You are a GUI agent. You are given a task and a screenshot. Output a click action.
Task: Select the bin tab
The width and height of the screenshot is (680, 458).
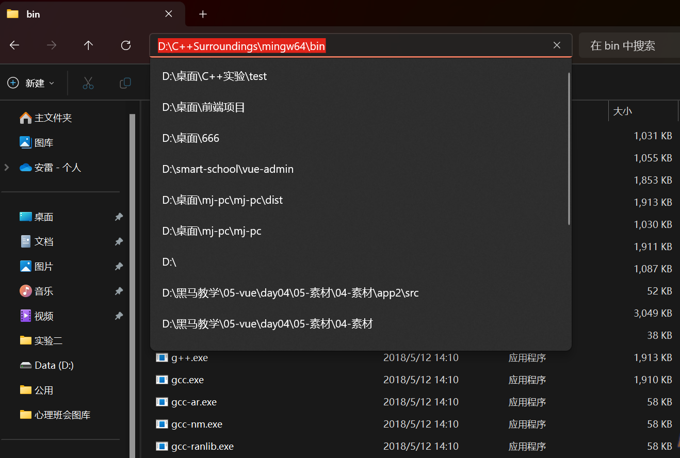(92, 14)
